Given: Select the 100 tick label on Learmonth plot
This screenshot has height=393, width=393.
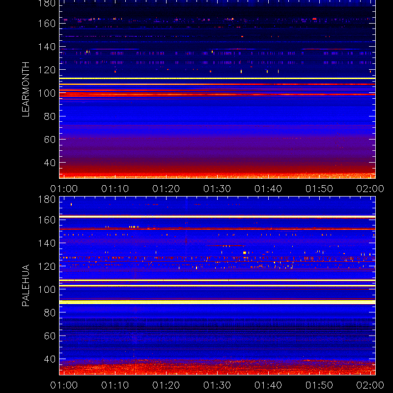Looking at the screenshot, I should click(47, 93).
